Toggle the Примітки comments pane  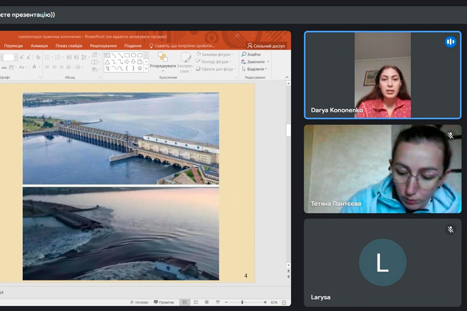tap(163, 302)
